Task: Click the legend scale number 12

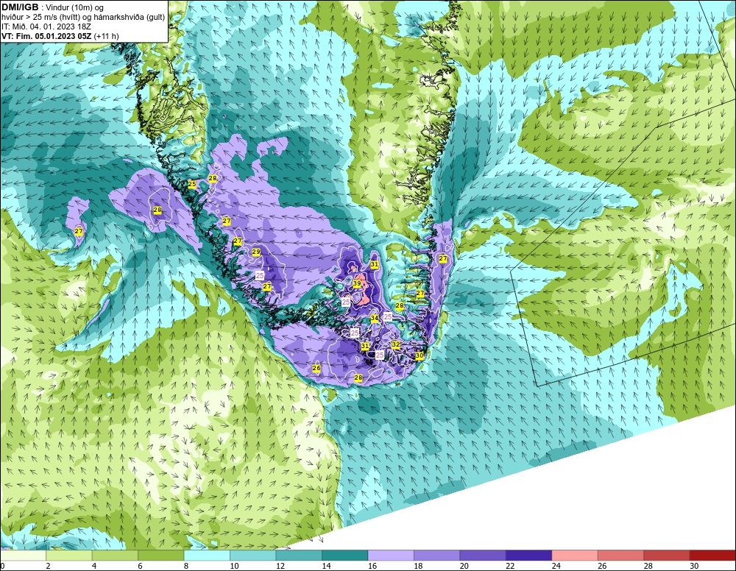Action: [280, 566]
